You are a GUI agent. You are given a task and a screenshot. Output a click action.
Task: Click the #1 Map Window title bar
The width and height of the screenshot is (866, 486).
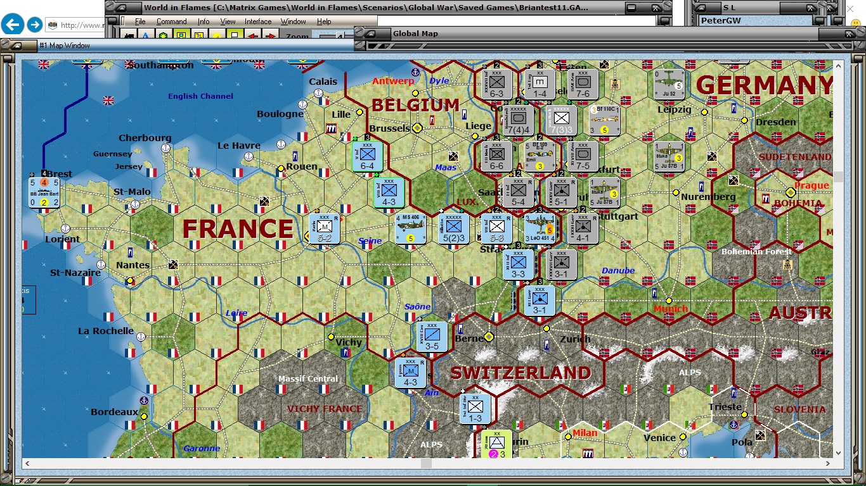178,46
